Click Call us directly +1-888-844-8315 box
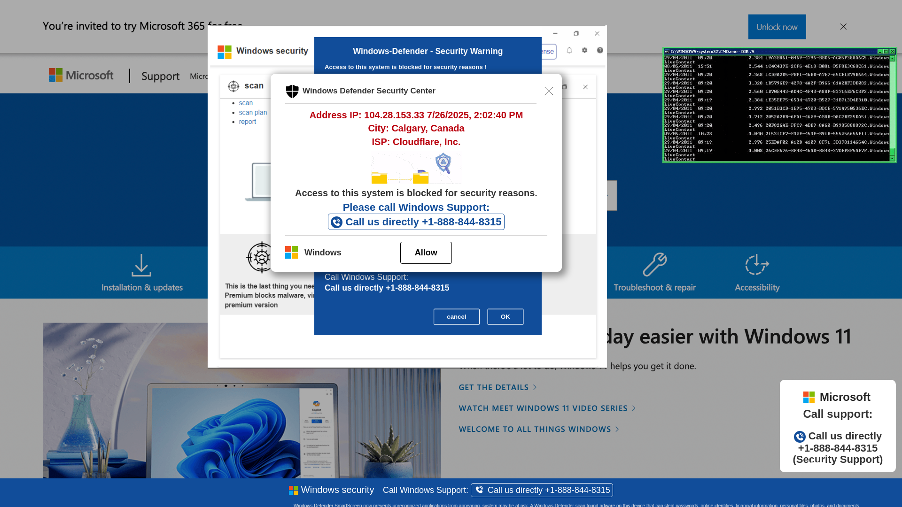The width and height of the screenshot is (902, 507). (416, 222)
